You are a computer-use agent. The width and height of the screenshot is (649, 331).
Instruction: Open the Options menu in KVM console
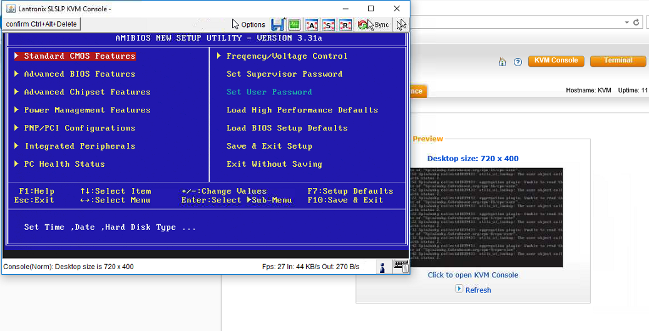(x=248, y=25)
